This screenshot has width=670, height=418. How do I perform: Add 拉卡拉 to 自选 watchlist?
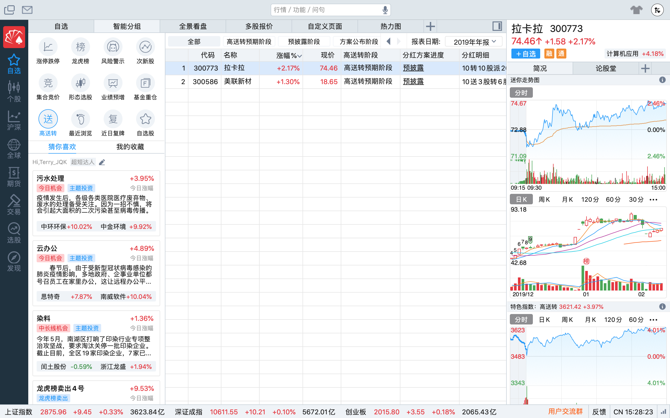[526, 54]
